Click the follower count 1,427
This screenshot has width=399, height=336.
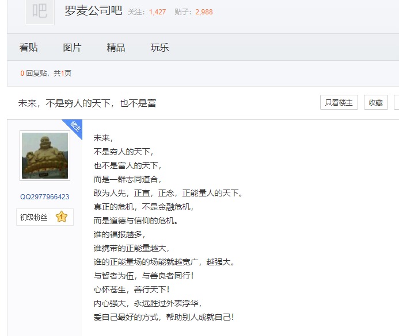(158, 12)
